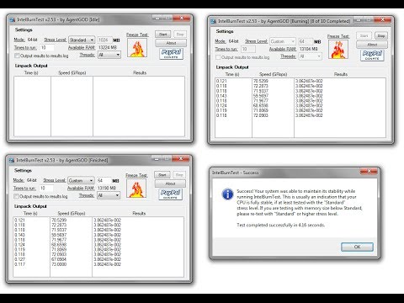This screenshot has width=404, height=303.
Task: Click the flame icon in the Finished window
Action: click(x=136, y=189)
